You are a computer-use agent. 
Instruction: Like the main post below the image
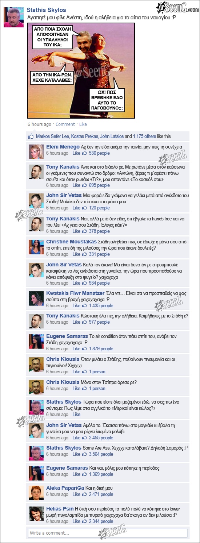coord(83,124)
